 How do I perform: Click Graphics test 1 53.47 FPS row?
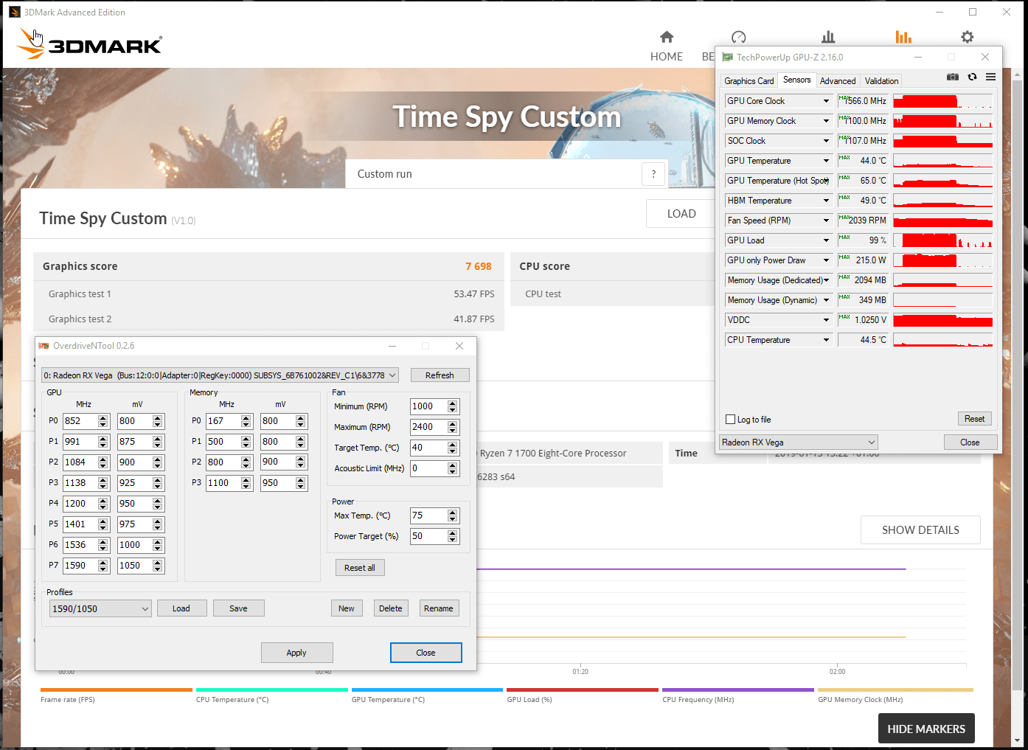pyautogui.click(x=269, y=294)
